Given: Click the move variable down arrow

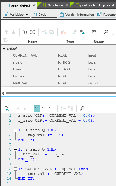Looking at the screenshot, I should (x=14, y=32).
